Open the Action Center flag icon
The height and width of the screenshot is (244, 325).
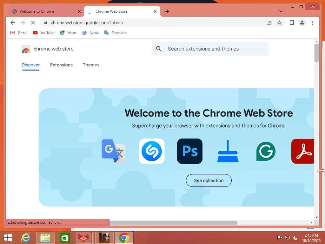pyautogui.click(x=280, y=238)
